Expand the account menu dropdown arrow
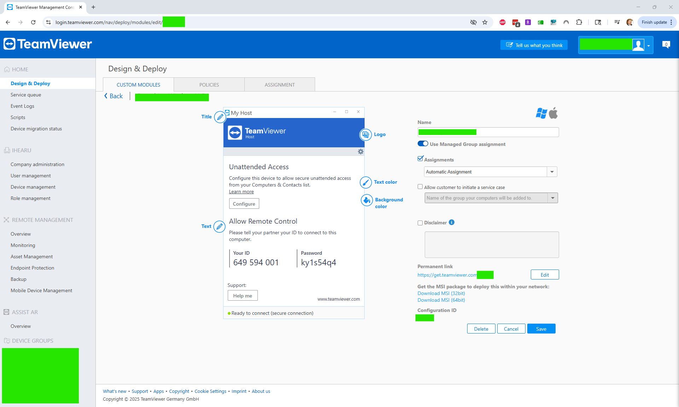Viewport: 679px width, 407px height. [649, 46]
